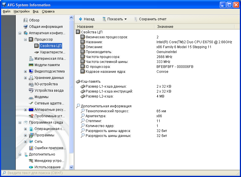Screen dimensions: 241x177
Task: Select the Технологический процесс row
Action: 157,111
